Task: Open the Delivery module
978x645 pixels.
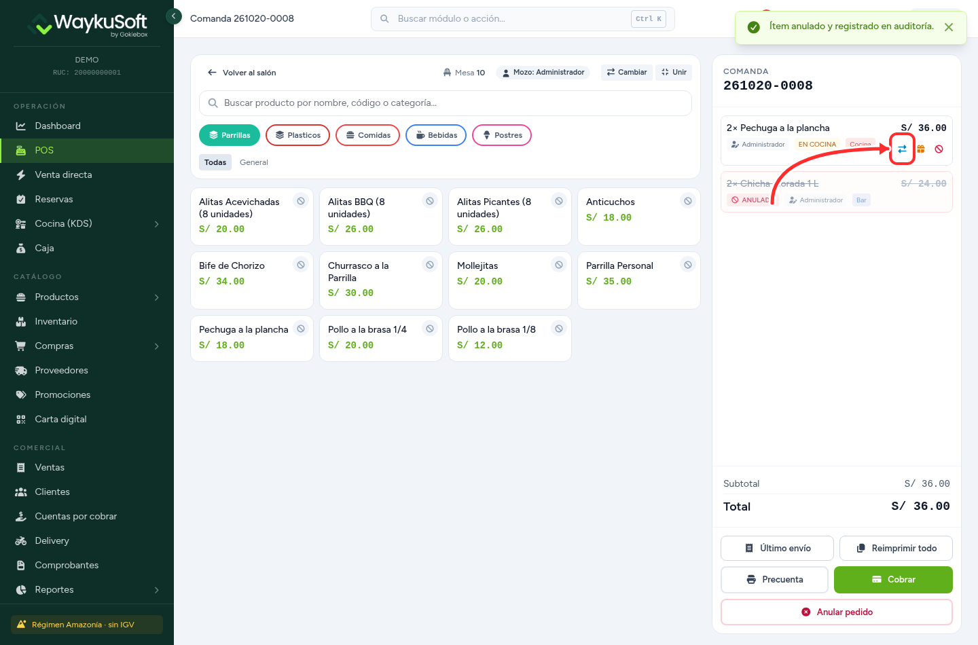Action: click(x=87, y=540)
